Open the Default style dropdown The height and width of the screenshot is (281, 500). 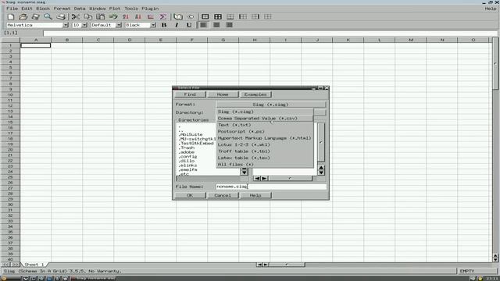tap(119, 25)
